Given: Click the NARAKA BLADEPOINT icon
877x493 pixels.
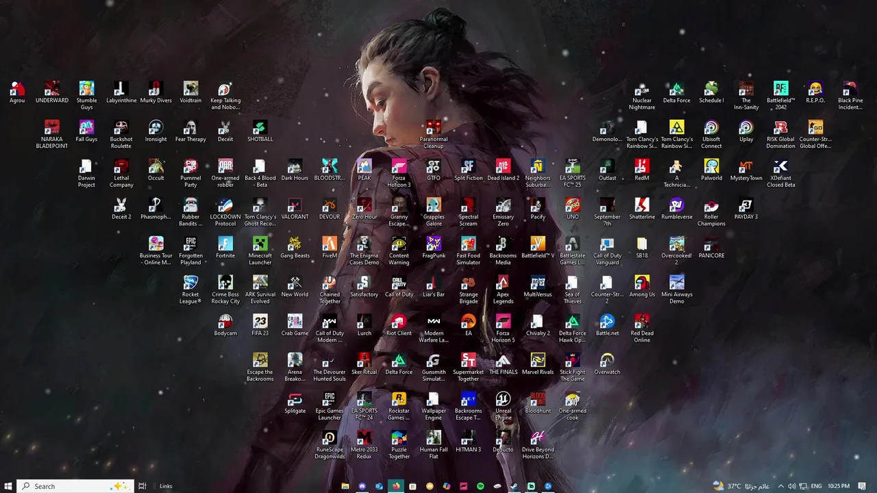Looking at the screenshot, I should (52, 135).
